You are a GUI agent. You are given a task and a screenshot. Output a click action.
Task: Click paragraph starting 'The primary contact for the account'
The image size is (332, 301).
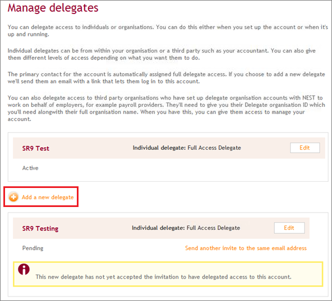[167, 78]
